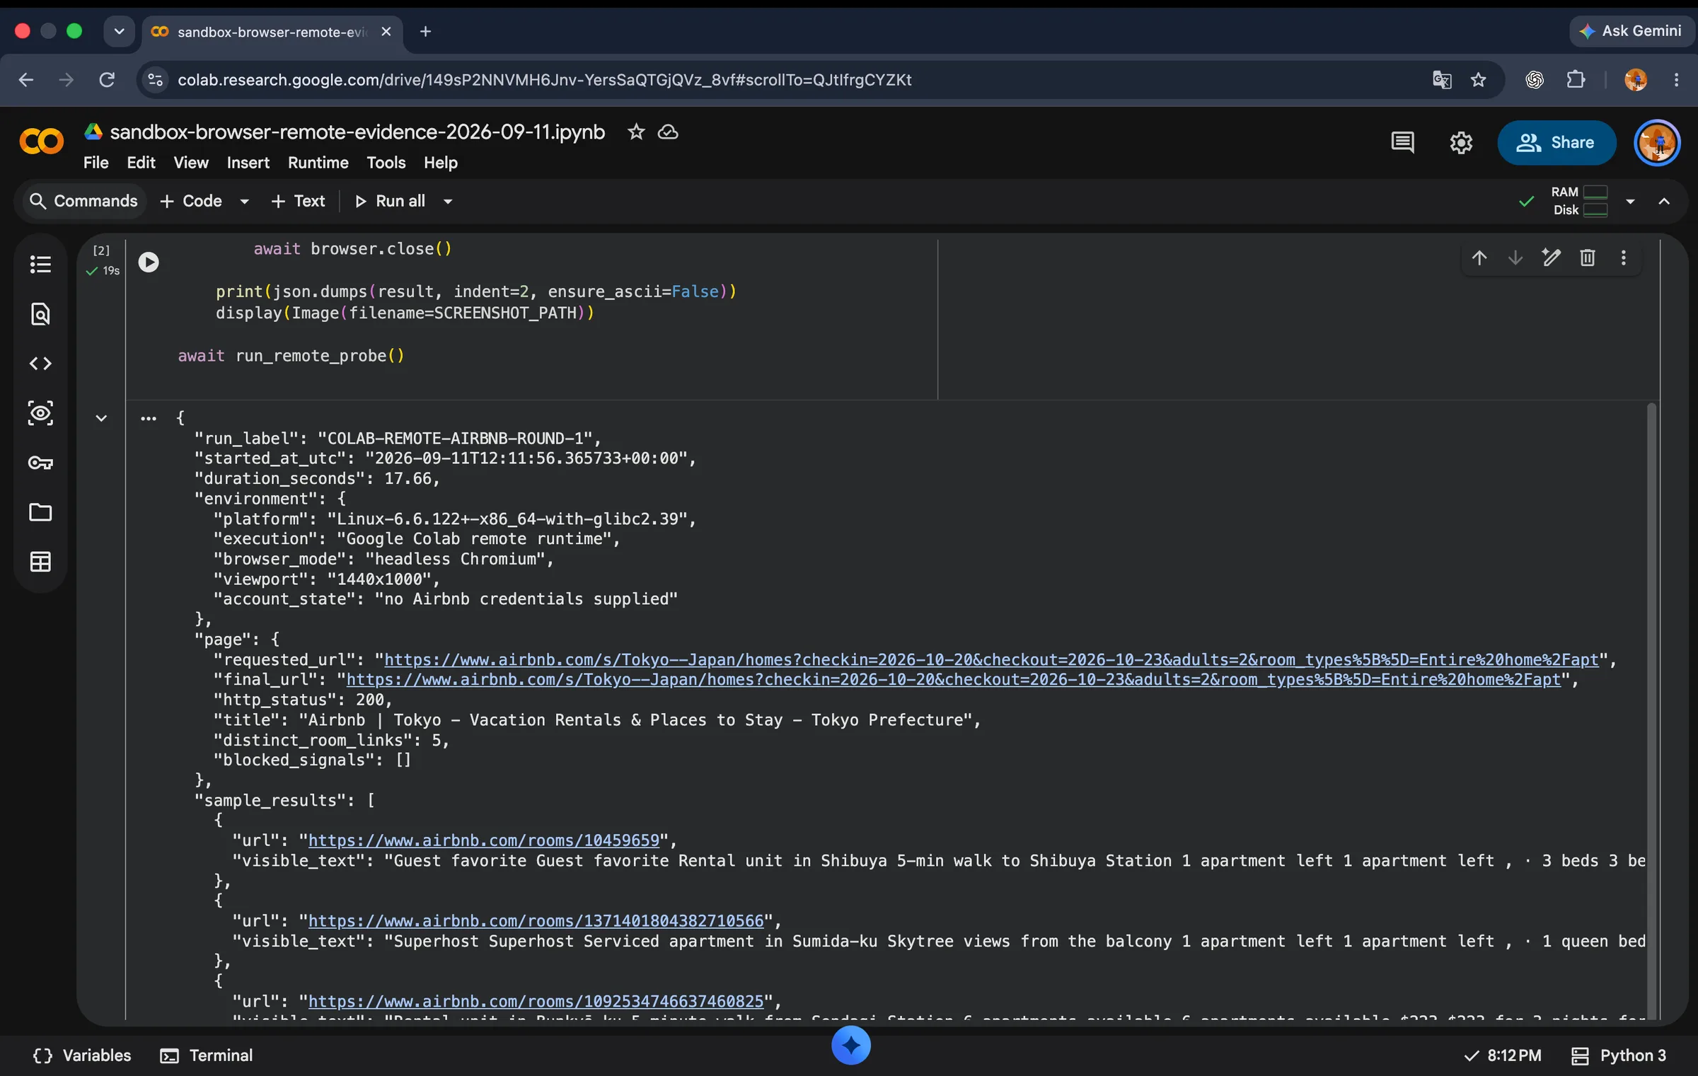This screenshot has height=1076, width=1698.
Task: Open the Table of contents sidebar icon
Action: (x=40, y=265)
